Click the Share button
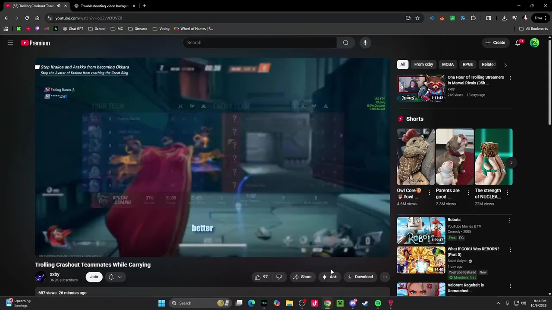This screenshot has height=310, width=552. (302, 277)
